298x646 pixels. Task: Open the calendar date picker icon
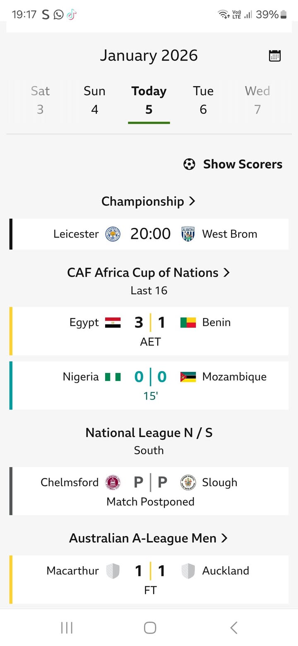[x=275, y=56]
